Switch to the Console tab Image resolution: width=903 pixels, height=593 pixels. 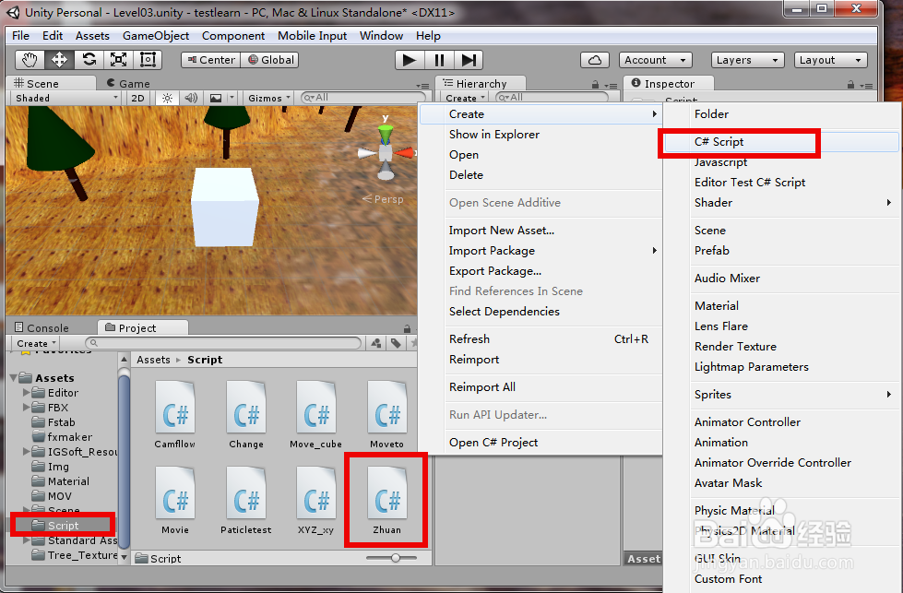42,327
